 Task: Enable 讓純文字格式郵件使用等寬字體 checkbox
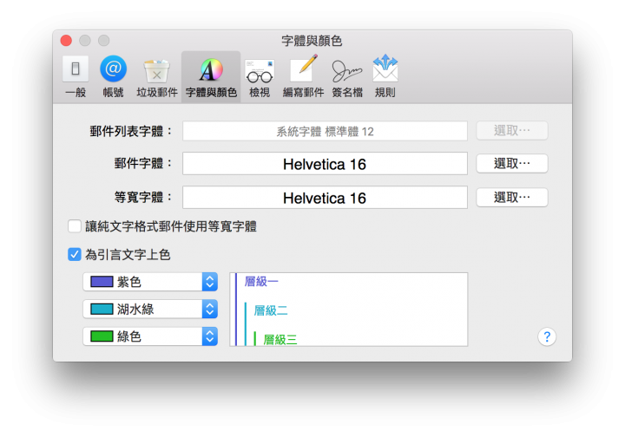pos(75,226)
